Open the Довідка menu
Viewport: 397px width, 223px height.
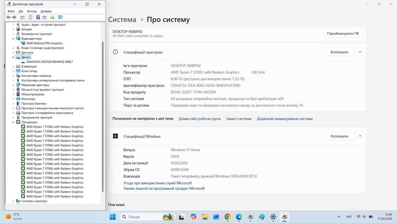[46, 11]
